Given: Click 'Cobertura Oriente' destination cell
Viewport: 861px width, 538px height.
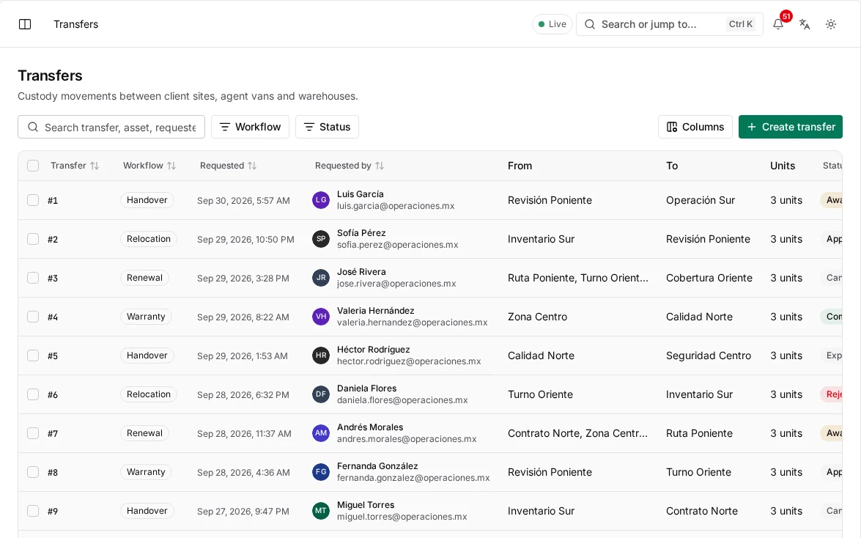Looking at the screenshot, I should coord(709,278).
